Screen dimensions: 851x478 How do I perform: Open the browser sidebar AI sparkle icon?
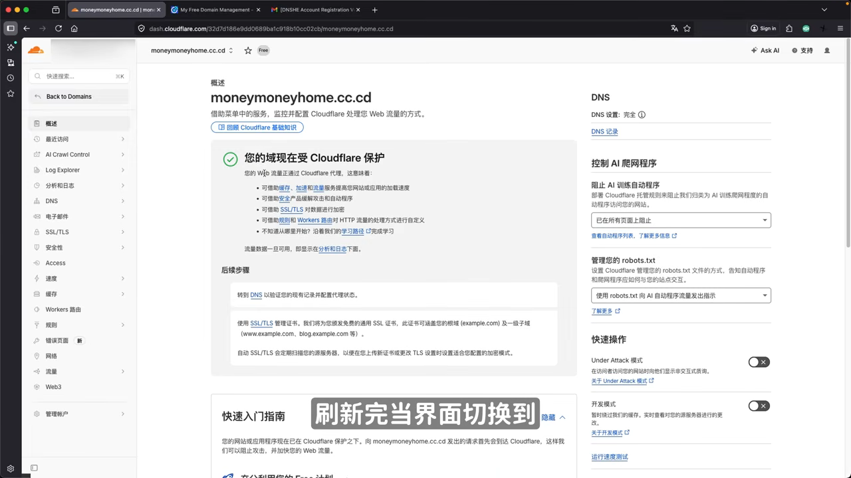[11, 47]
